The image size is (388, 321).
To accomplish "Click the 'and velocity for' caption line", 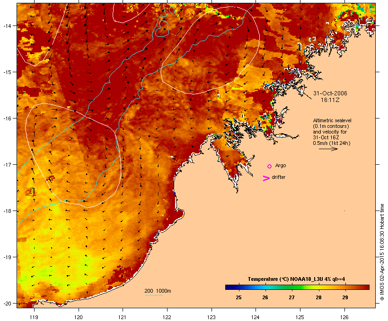I will pyautogui.click(x=330, y=132).
